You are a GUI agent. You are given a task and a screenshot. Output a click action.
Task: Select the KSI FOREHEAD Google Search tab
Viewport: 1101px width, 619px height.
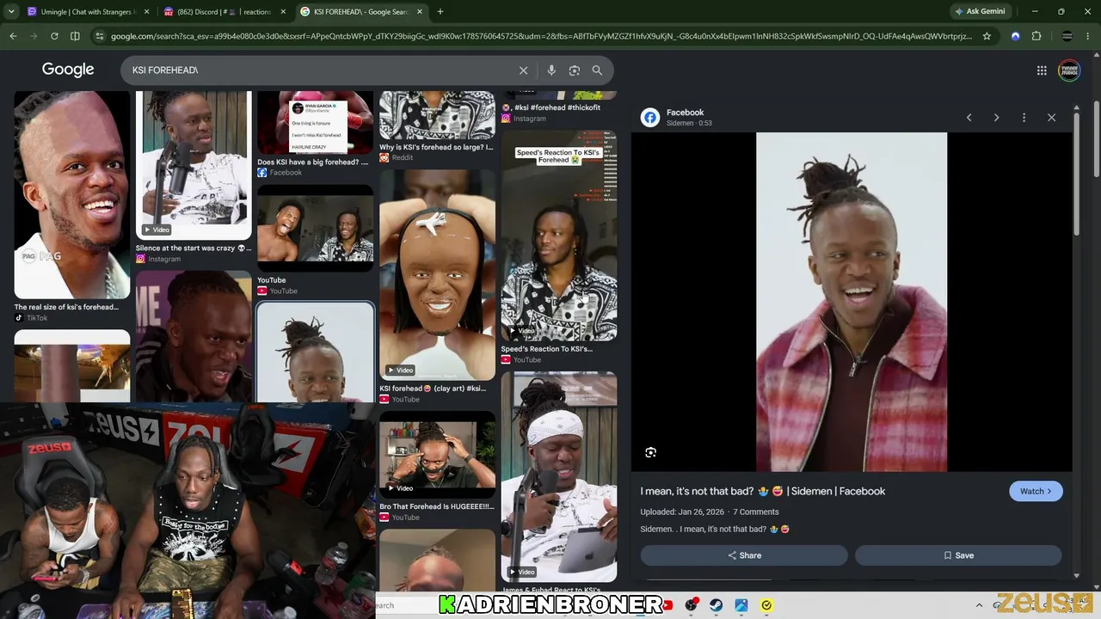pos(361,11)
